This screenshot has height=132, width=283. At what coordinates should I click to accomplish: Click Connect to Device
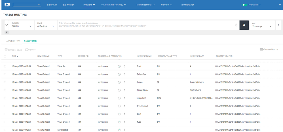pyautogui.click(x=13, y=50)
